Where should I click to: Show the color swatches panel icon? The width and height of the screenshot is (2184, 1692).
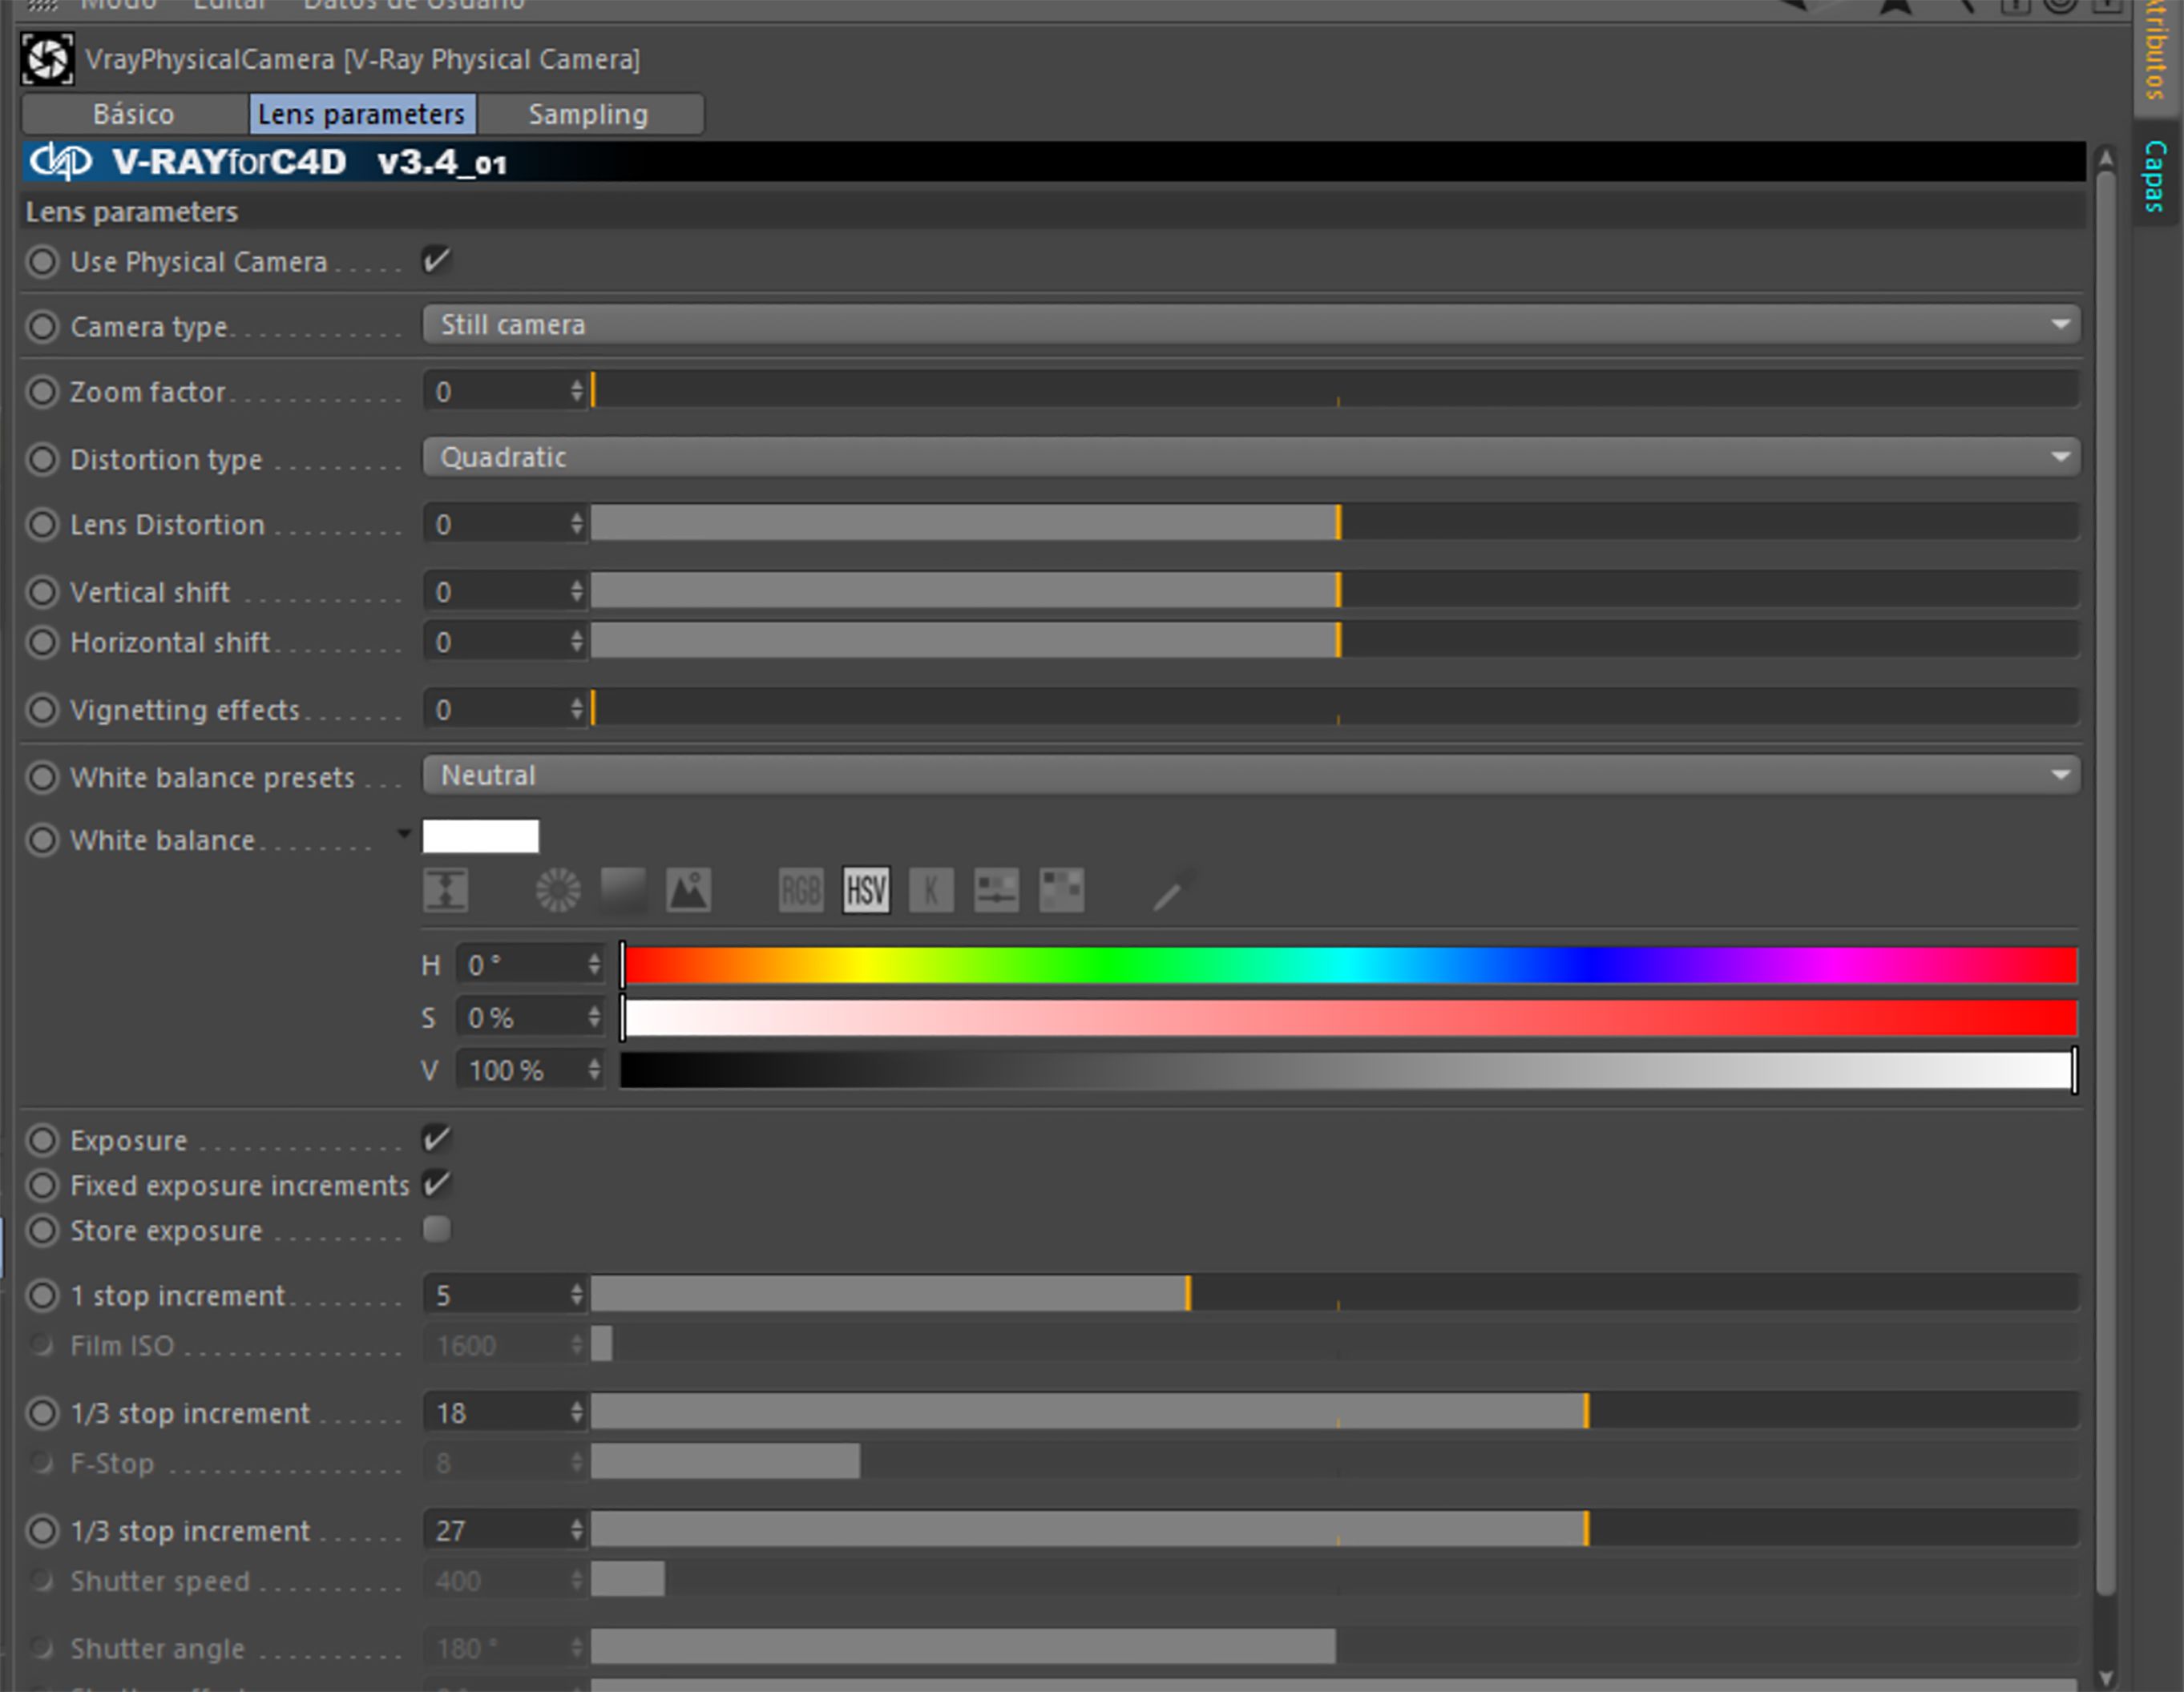[x=1061, y=889]
